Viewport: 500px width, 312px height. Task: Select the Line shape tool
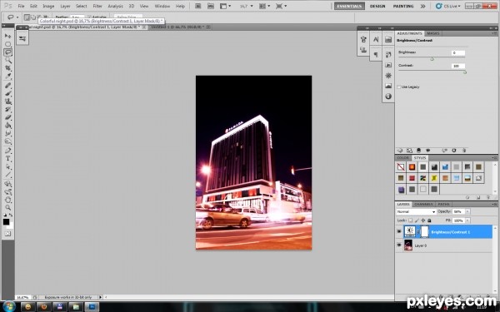click(7, 174)
